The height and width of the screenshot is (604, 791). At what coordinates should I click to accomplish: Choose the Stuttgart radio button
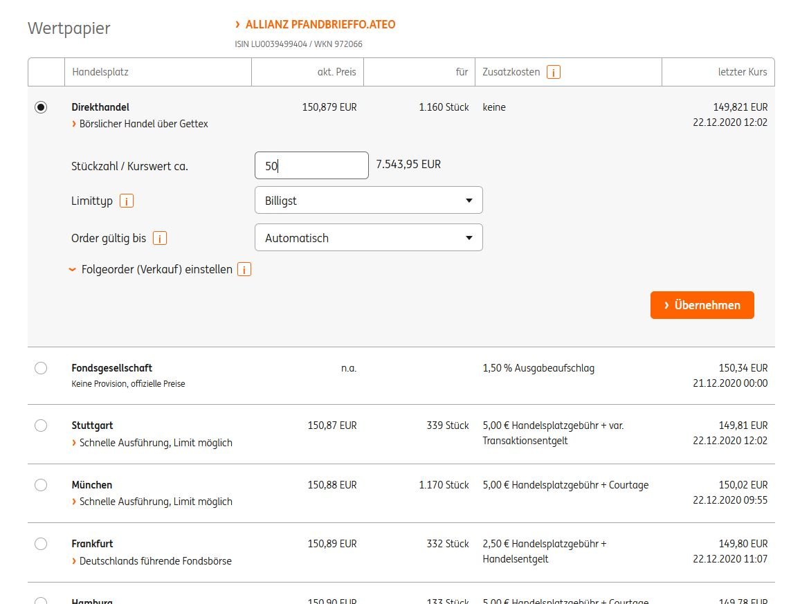[x=41, y=425]
